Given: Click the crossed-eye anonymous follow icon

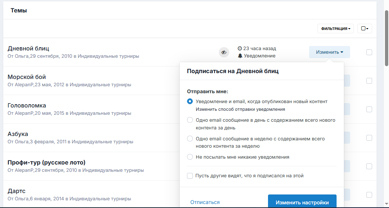Looking at the screenshot, I should 224,52.
